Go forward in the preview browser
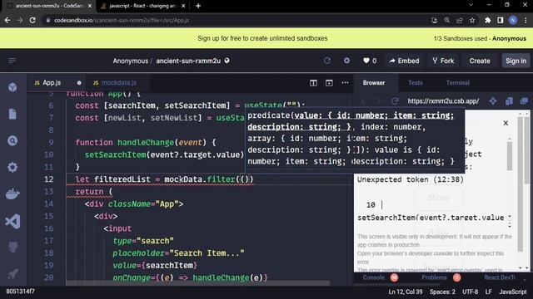This screenshot has height=299, width=533. [x=378, y=101]
